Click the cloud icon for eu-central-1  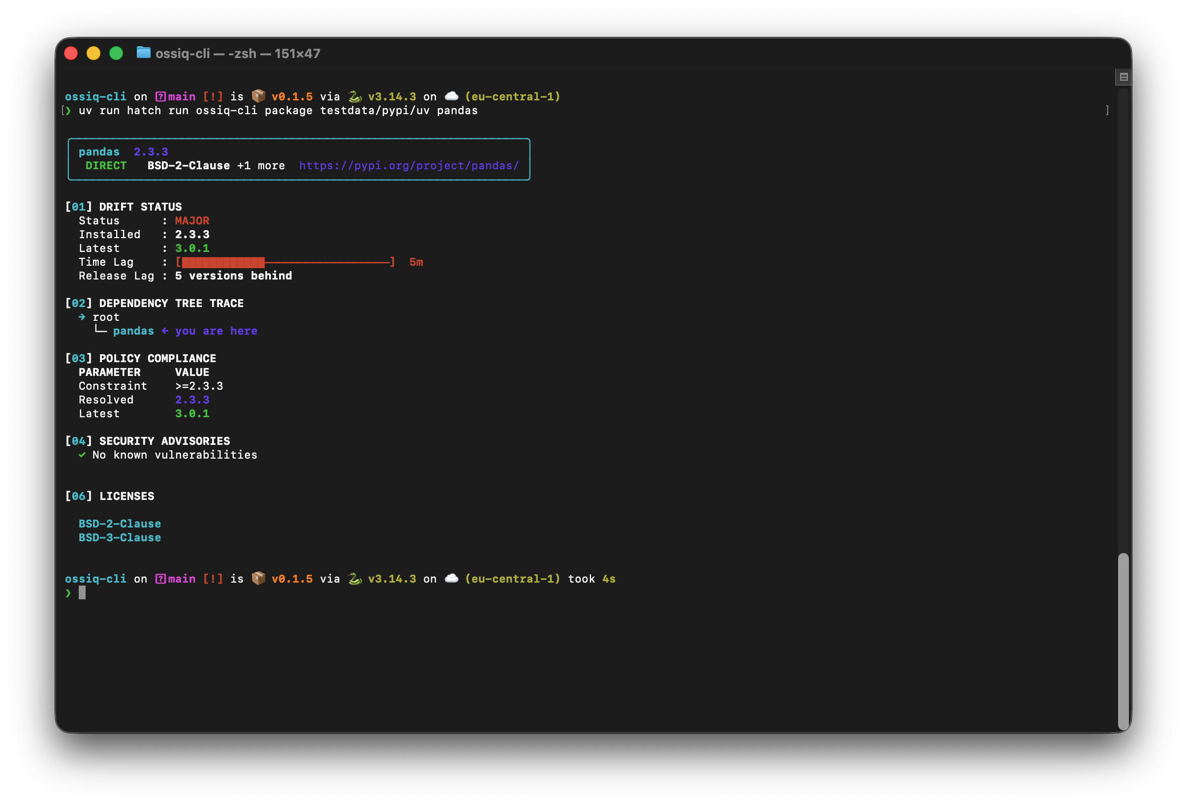450,95
